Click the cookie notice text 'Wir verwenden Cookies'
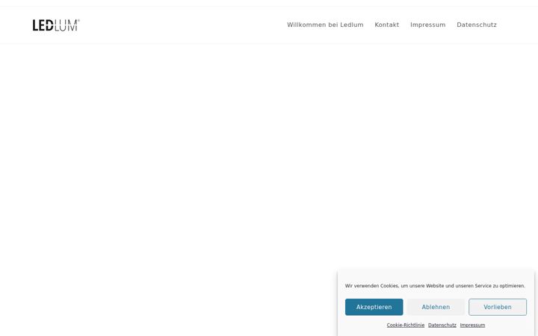 [x=372, y=285]
